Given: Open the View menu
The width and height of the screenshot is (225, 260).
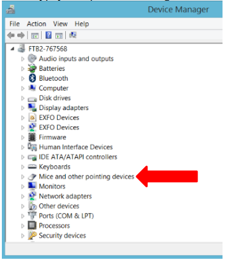Looking at the screenshot, I should point(60,24).
